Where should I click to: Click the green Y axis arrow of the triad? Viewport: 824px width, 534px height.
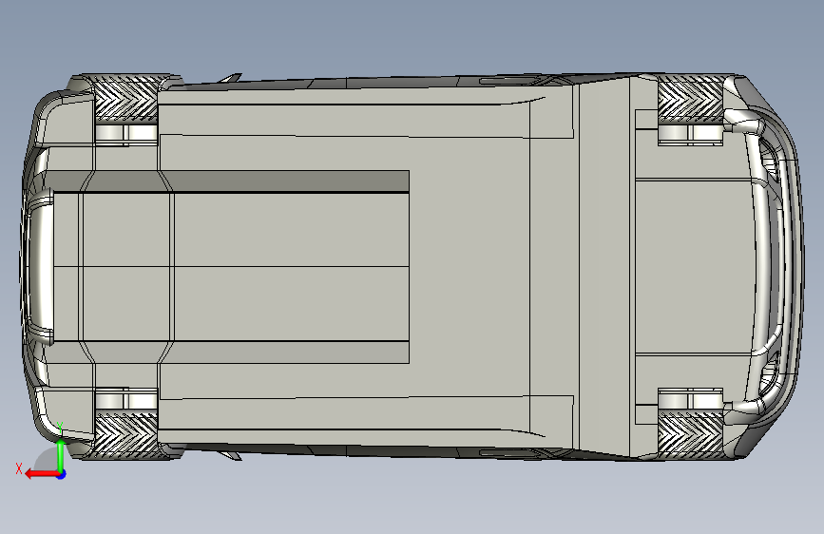coord(61,456)
